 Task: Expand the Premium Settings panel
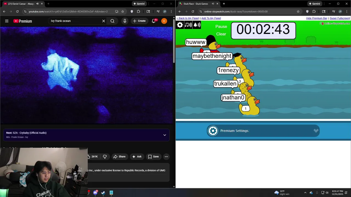pyautogui.click(x=263, y=131)
